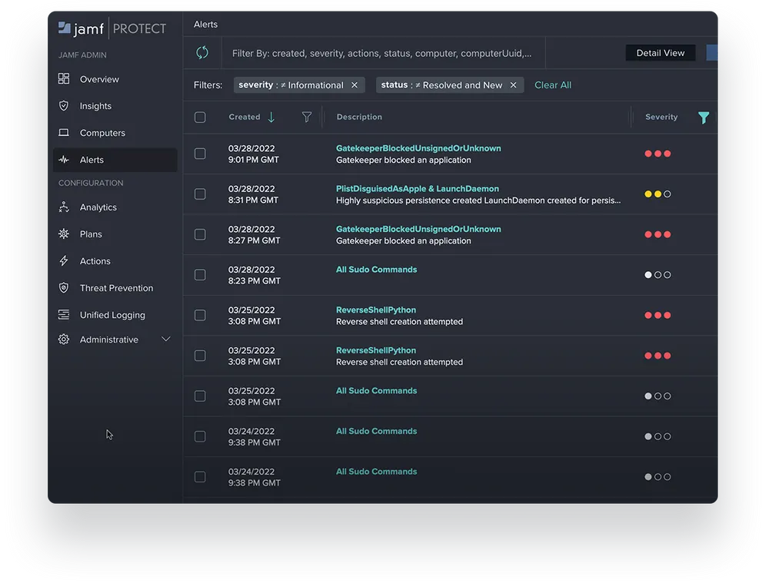Screen dimensions: 769x583
Task: Click the Clear All filters link
Action: click(x=552, y=84)
